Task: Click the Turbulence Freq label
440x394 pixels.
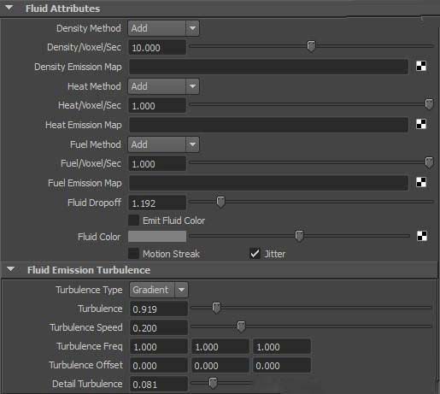Action: [x=90, y=346]
